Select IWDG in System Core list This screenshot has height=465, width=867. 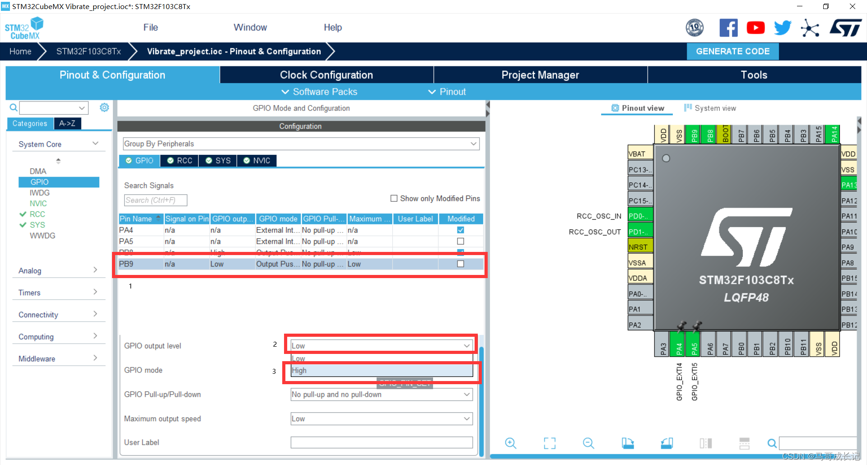[40, 193]
